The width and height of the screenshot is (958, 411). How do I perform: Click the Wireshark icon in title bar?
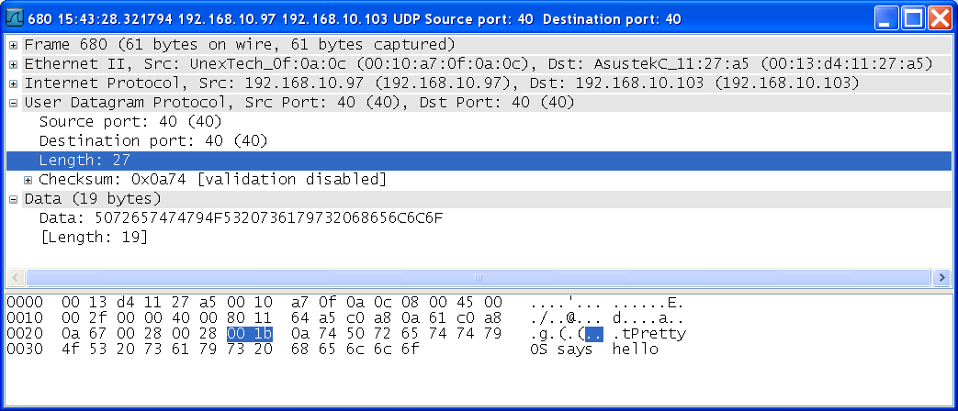click(x=14, y=19)
